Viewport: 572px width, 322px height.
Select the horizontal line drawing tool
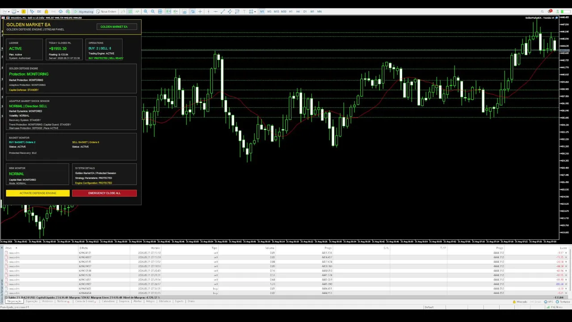coord(215,11)
